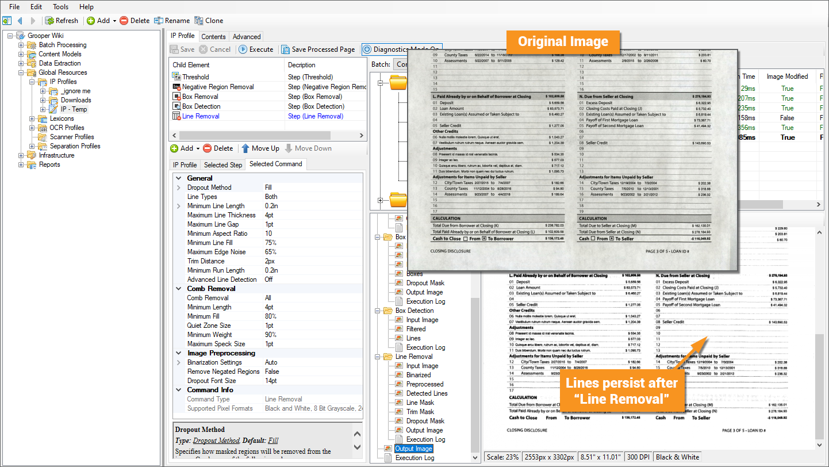
Task: Expand the Batch Processing tree node
Action: coord(21,45)
